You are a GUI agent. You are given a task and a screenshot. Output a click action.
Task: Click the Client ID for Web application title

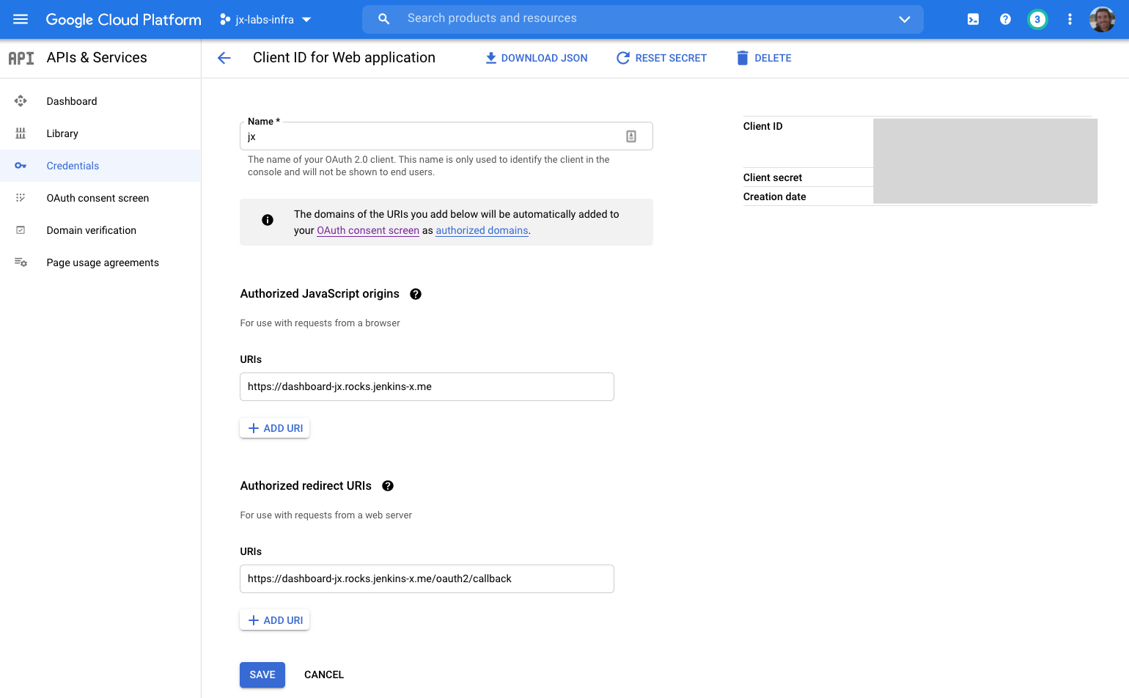click(x=344, y=58)
